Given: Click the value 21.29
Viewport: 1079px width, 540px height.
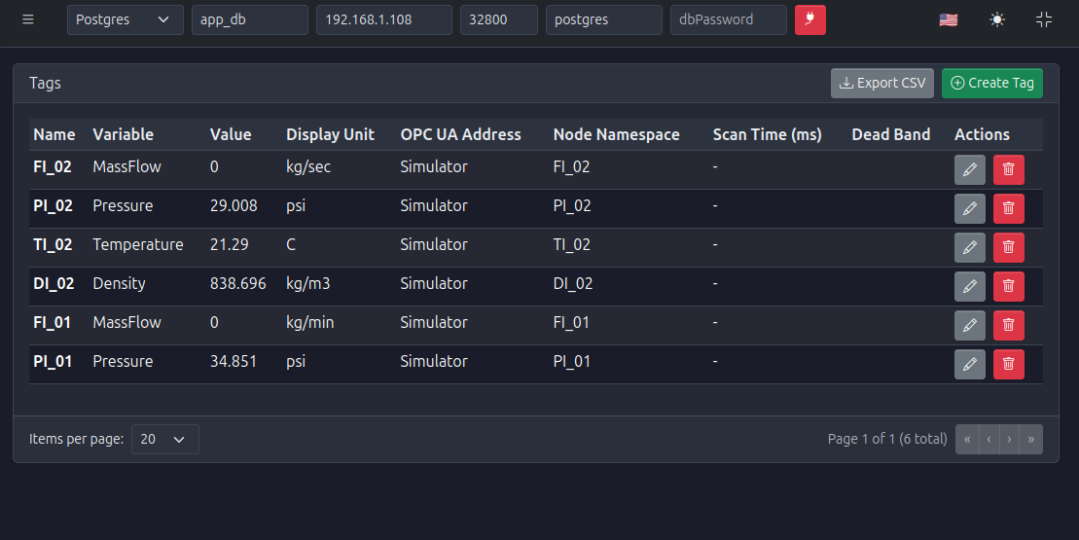Looking at the screenshot, I should [x=230, y=245].
